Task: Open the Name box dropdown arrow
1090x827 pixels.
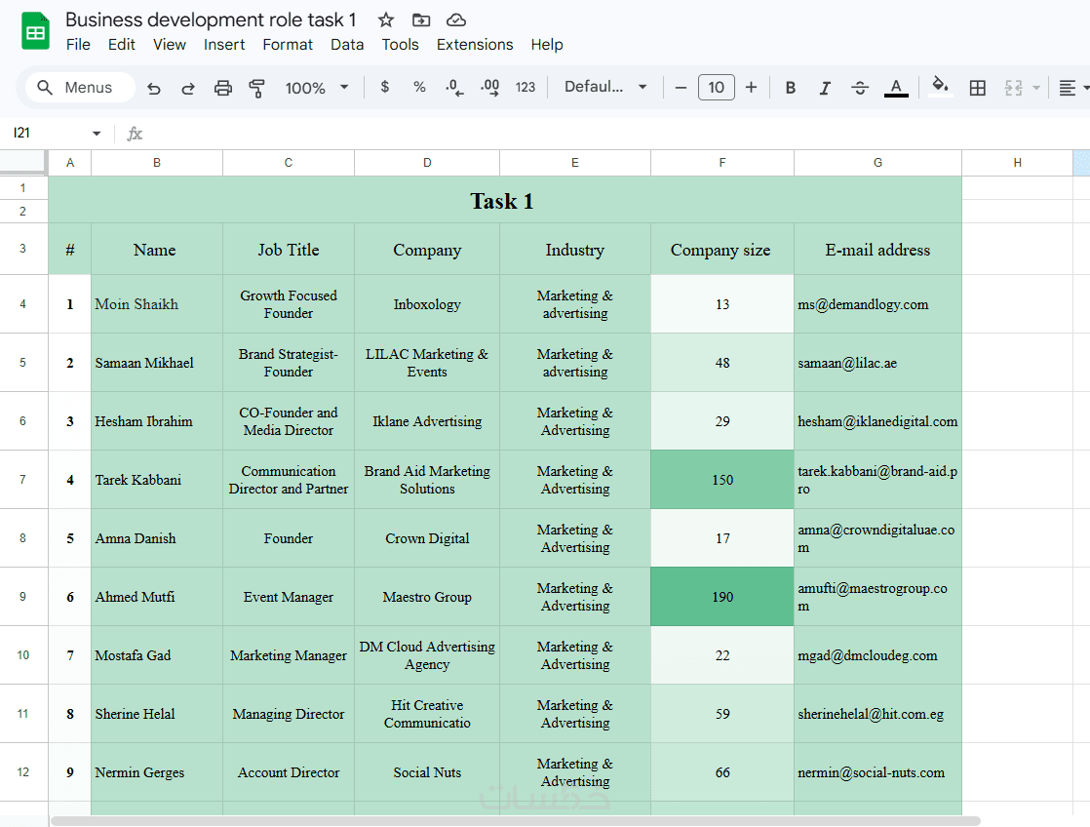Action: pos(97,133)
